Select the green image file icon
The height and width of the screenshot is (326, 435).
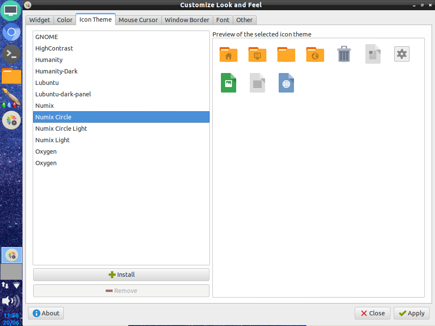[x=228, y=83]
